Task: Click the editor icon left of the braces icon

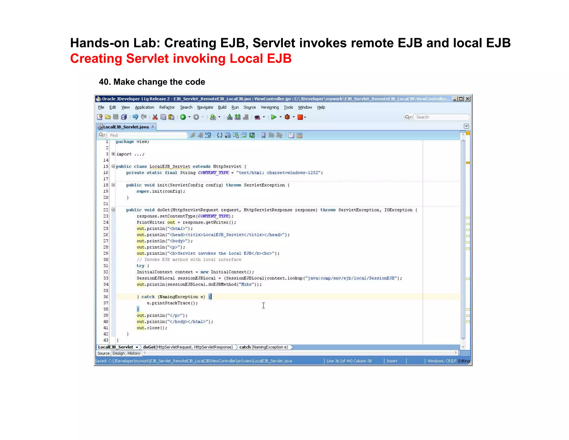Action: [x=208, y=135]
